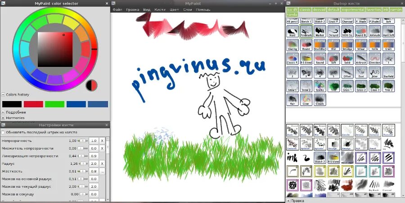Switch to the tanda brush group

tap(292, 14)
